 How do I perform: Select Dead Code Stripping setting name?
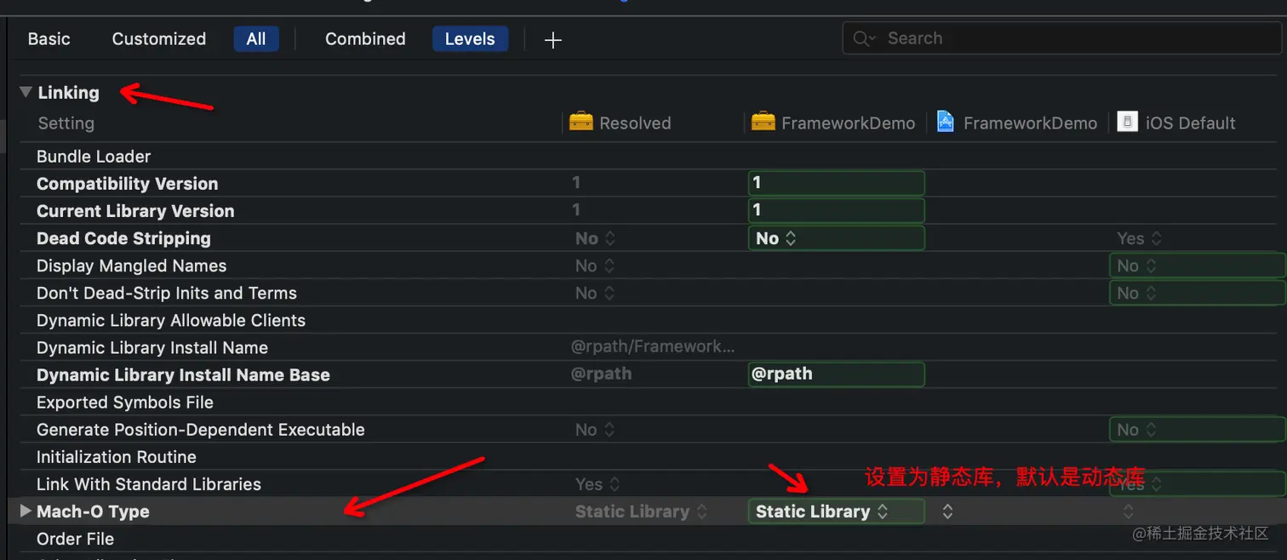pyautogui.click(x=123, y=238)
